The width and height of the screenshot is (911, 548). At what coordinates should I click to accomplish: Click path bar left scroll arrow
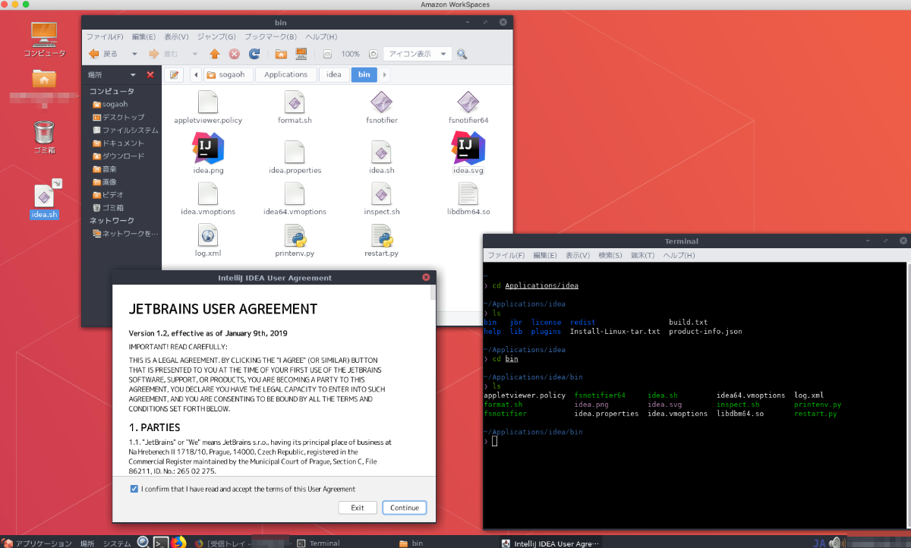(195, 74)
